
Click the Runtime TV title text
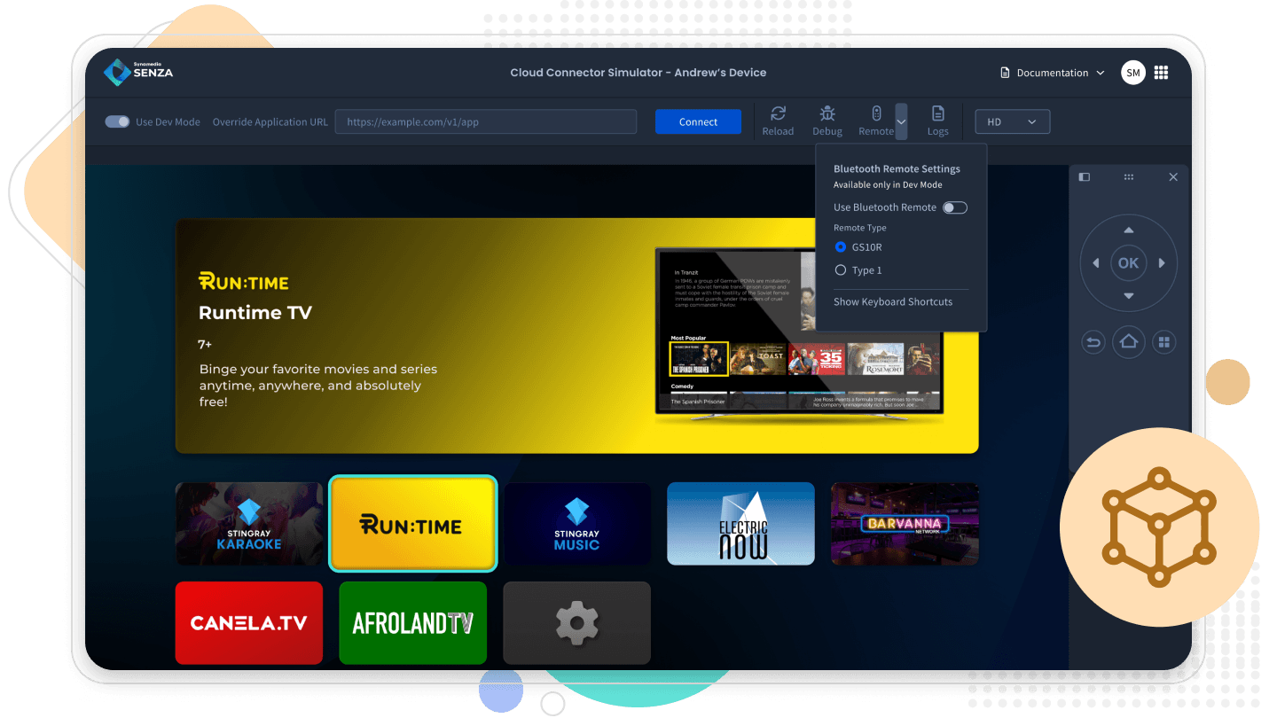click(255, 313)
